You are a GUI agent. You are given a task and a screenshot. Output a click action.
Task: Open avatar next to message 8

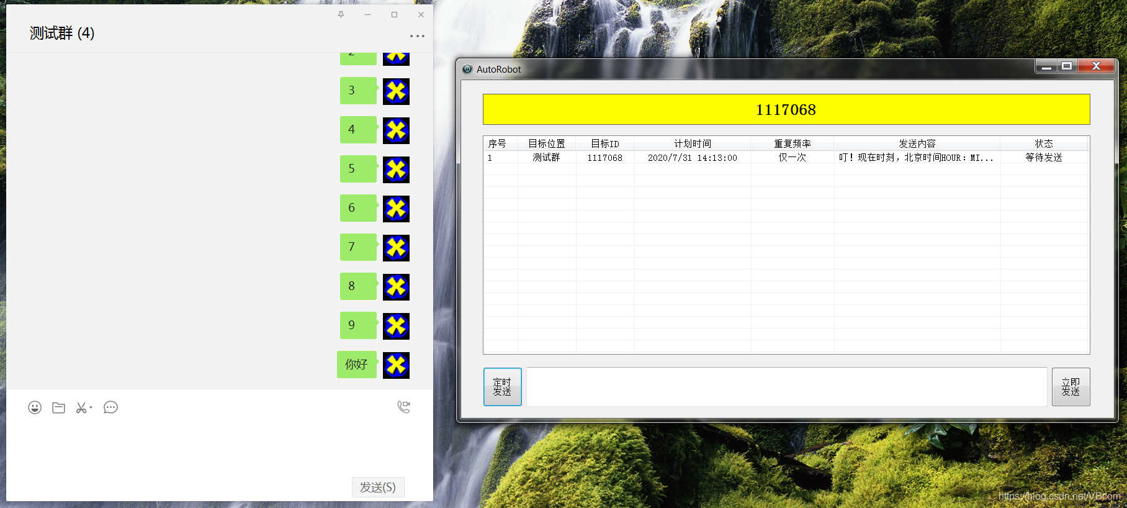pyautogui.click(x=396, y=287)
